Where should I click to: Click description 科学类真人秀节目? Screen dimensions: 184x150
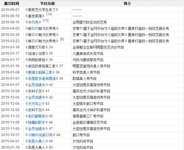coord(86,72)
